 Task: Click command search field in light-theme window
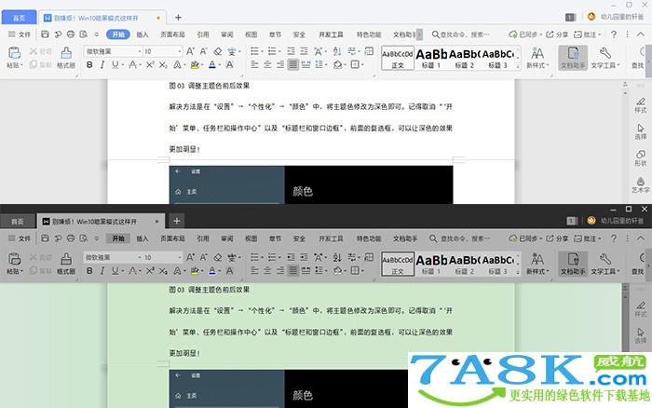(461, 34)
